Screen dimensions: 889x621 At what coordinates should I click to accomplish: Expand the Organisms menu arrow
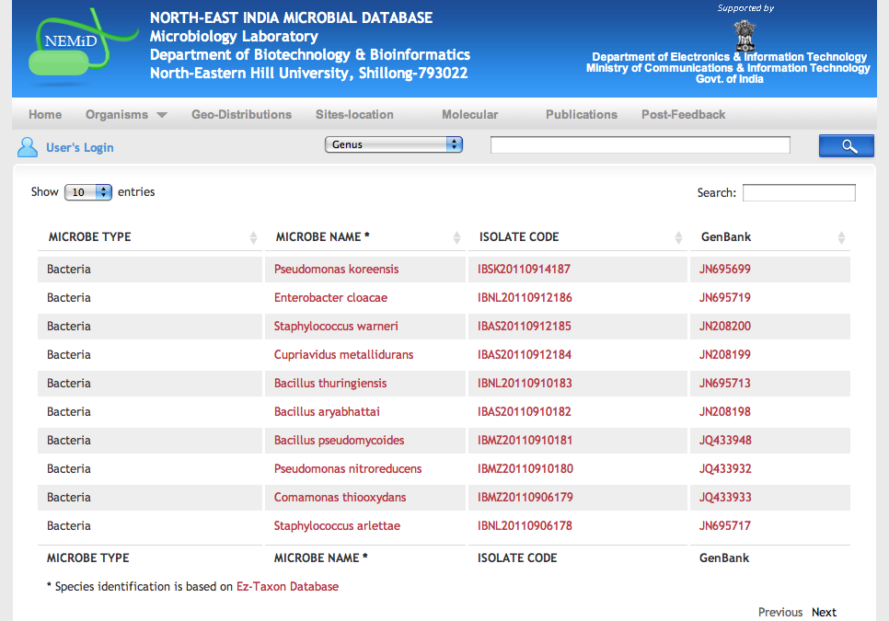[x=162, y=115]
